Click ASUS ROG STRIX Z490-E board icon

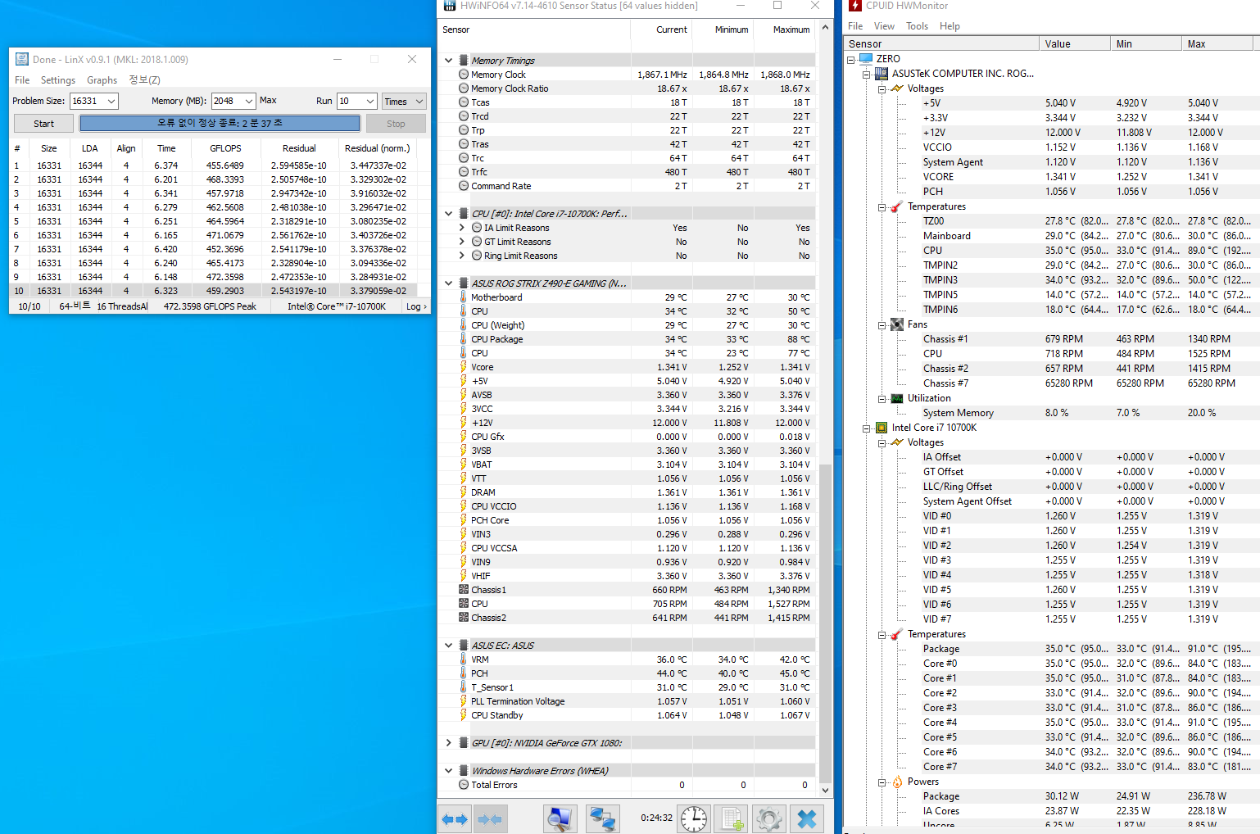coord(464,283)
